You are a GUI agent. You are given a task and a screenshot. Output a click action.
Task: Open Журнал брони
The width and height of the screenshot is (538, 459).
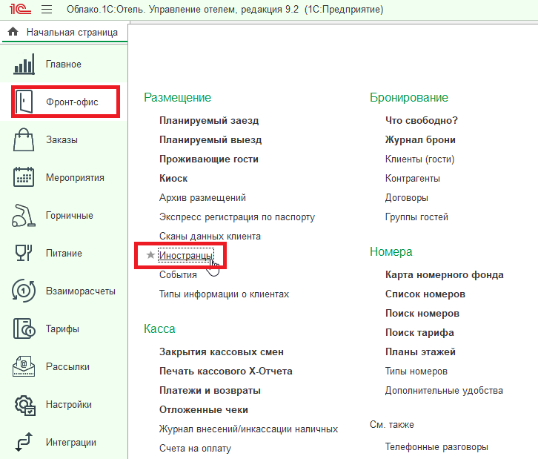(420, 139)
